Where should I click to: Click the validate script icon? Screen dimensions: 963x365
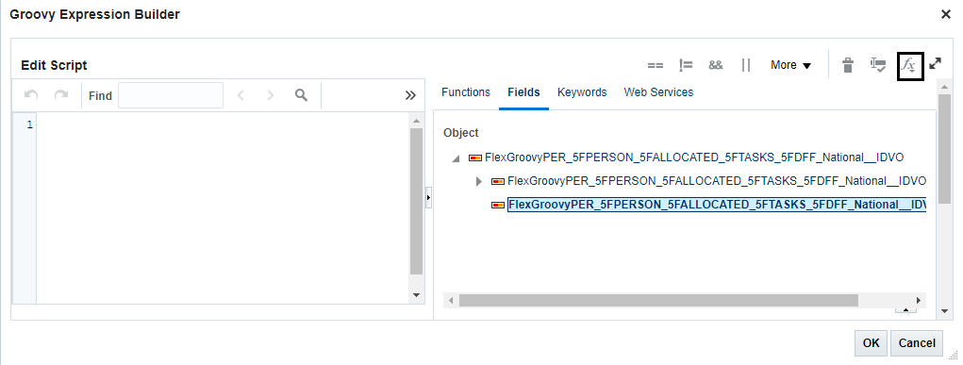point(878,64)
